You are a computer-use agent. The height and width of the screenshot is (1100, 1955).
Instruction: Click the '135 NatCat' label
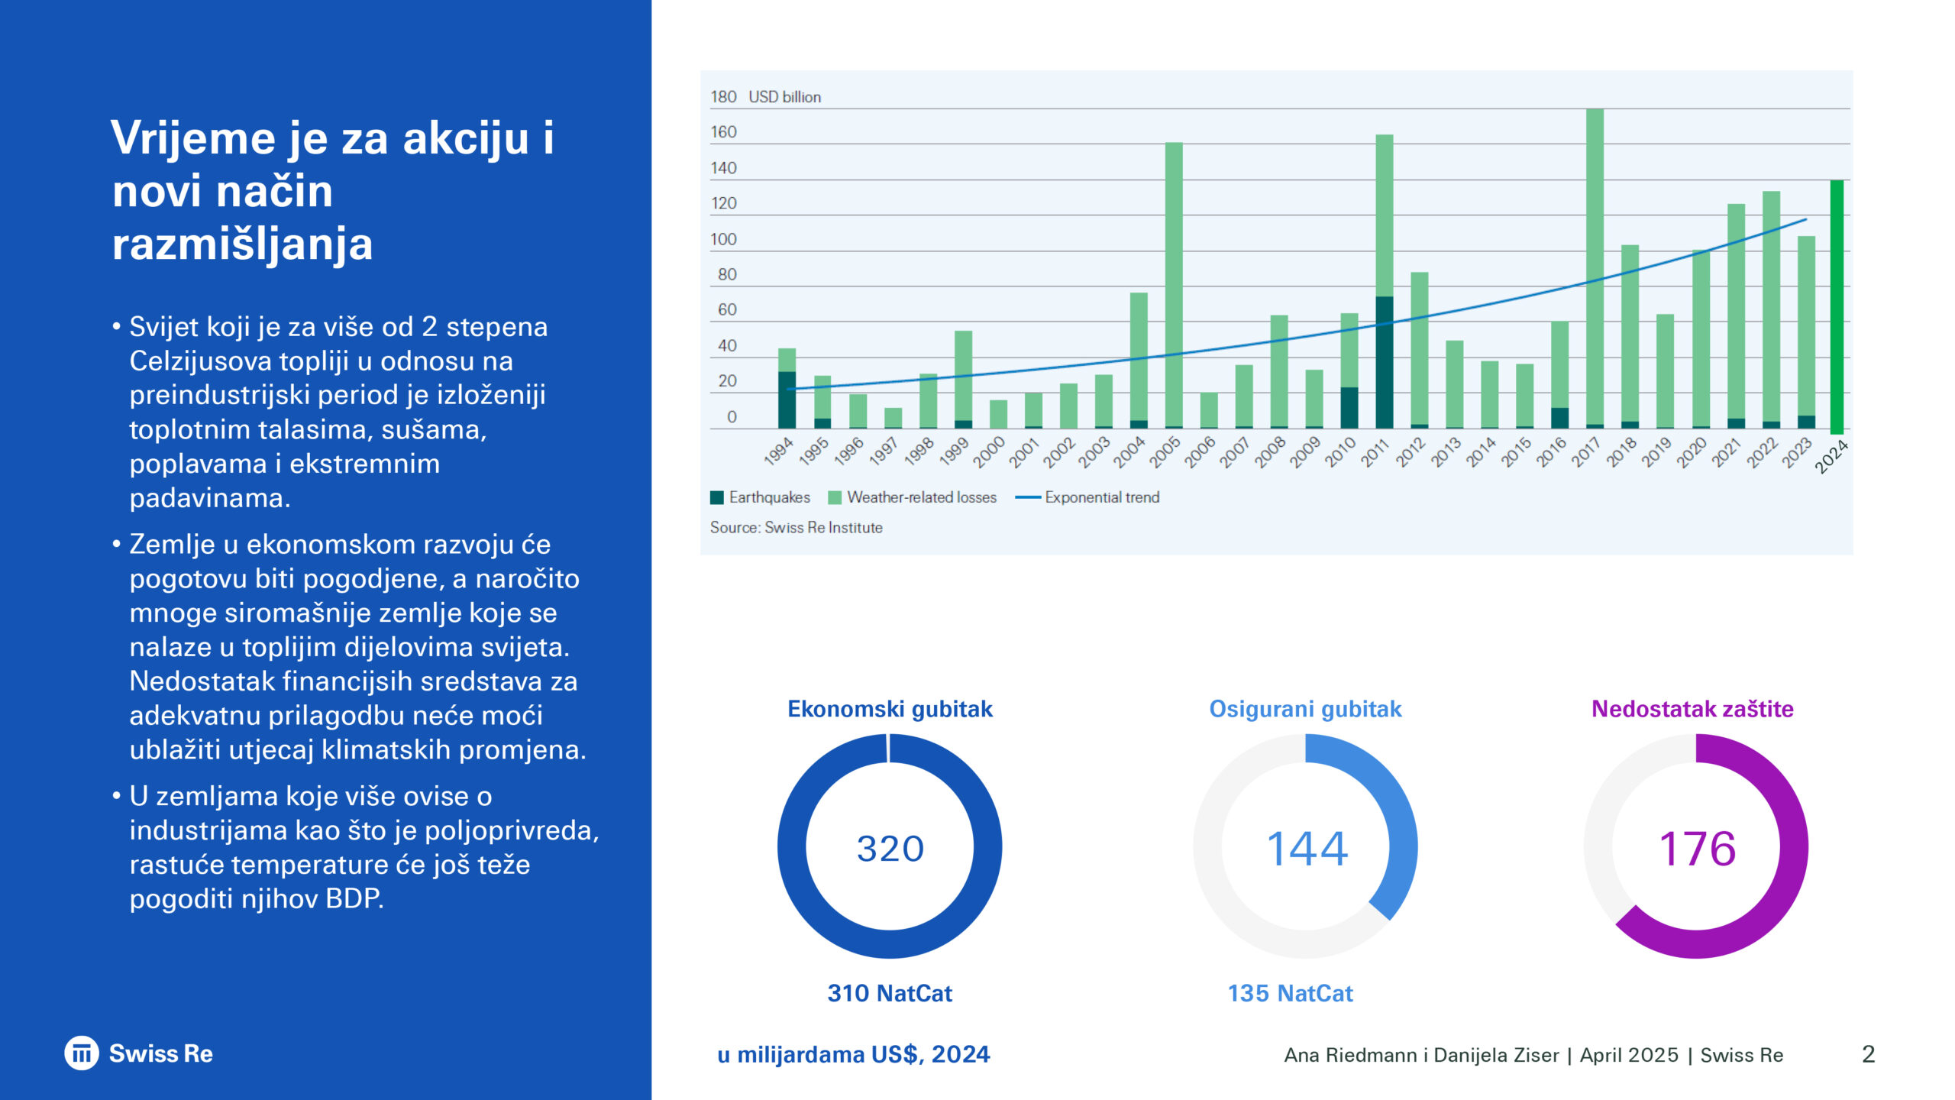(x=1290, y=993)
